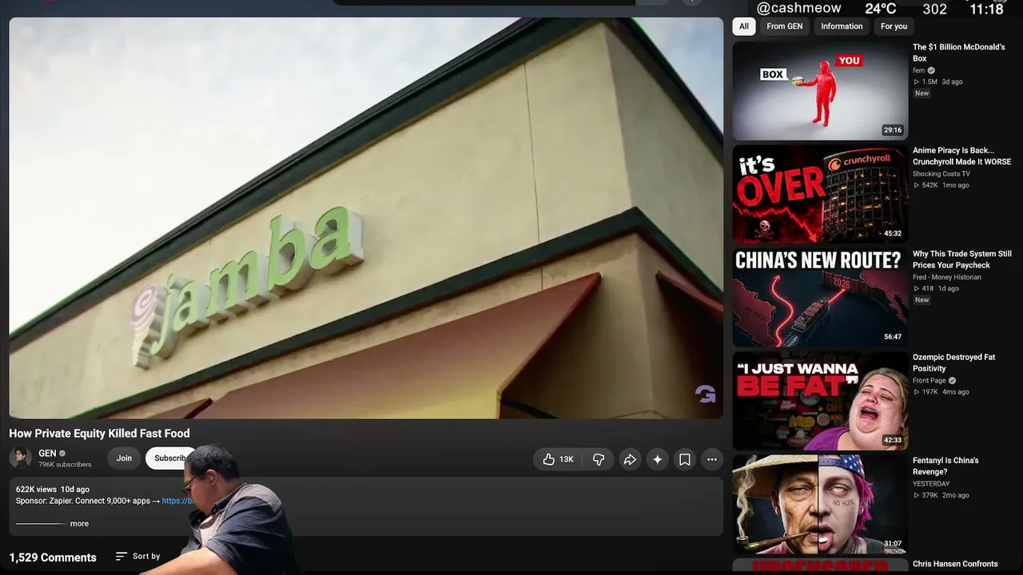This screenshot has width=1023, height=575.
Task: Click title Anime Piracy Is Back
Action: (x=962, y=156)
